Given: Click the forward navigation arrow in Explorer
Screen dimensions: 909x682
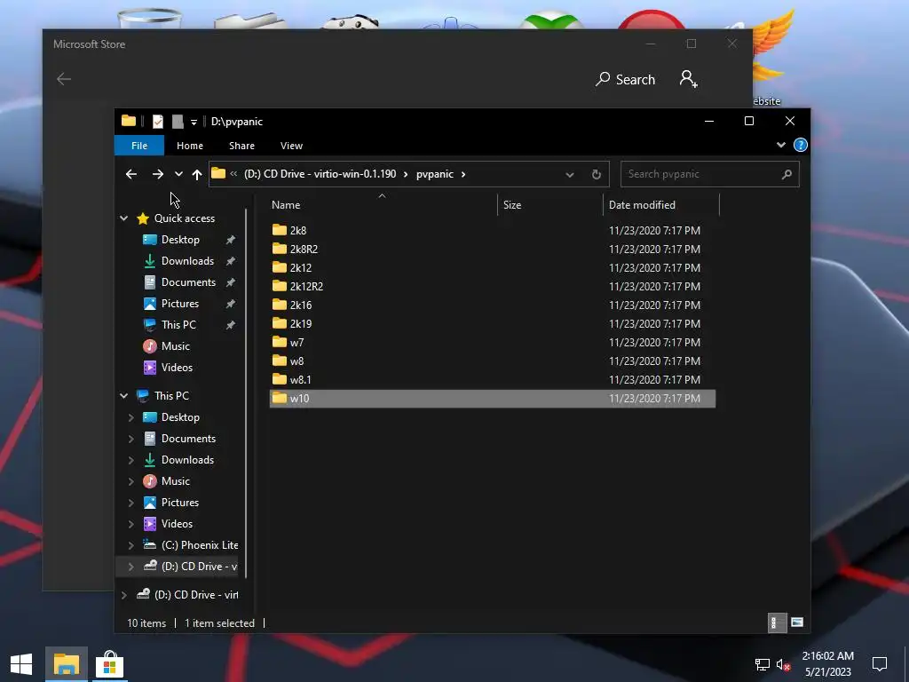Looking at the screenshot, I should pos(158,174).
